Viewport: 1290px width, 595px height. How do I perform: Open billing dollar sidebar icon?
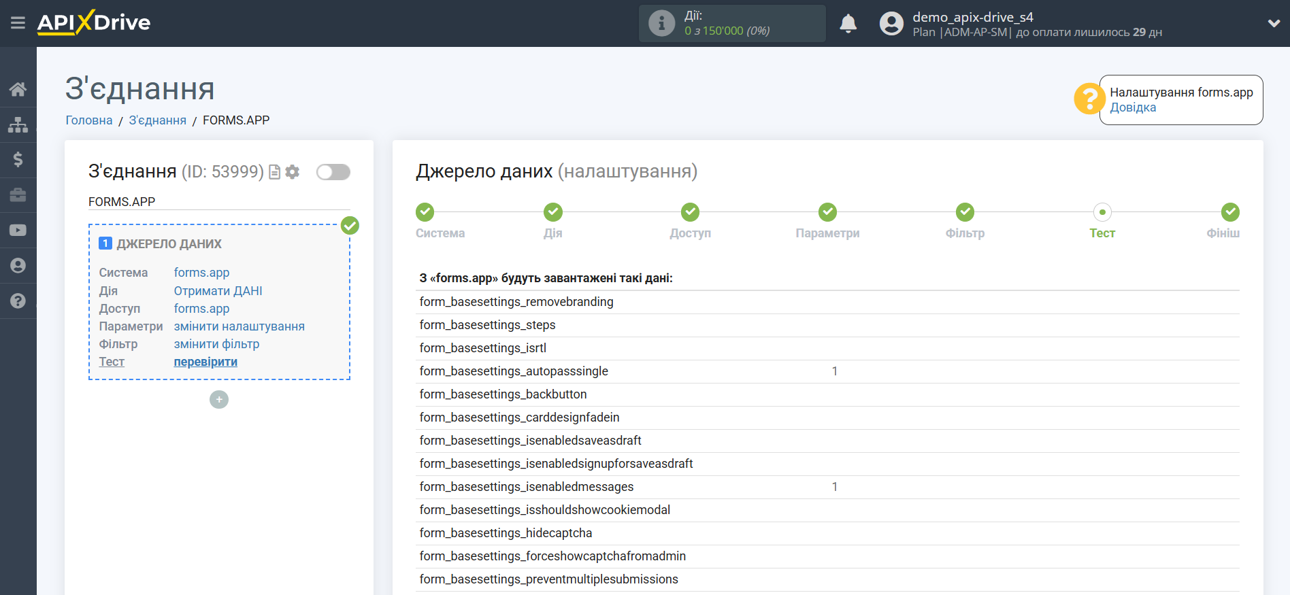click(18, 160)
